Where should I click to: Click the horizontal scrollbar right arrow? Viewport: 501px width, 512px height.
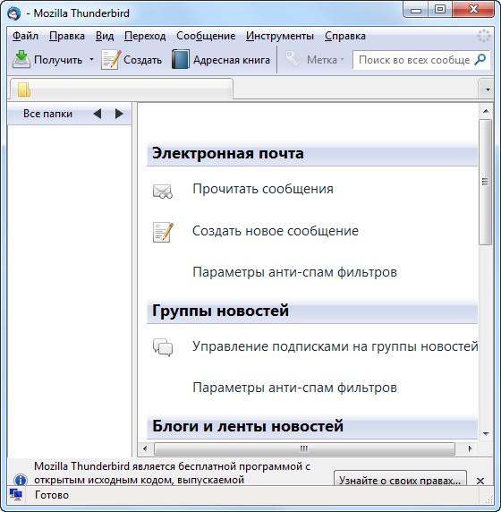470,449
